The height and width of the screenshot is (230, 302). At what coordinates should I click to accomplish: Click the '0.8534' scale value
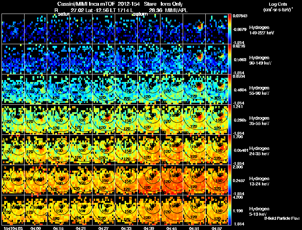click(x=239, y=76)
